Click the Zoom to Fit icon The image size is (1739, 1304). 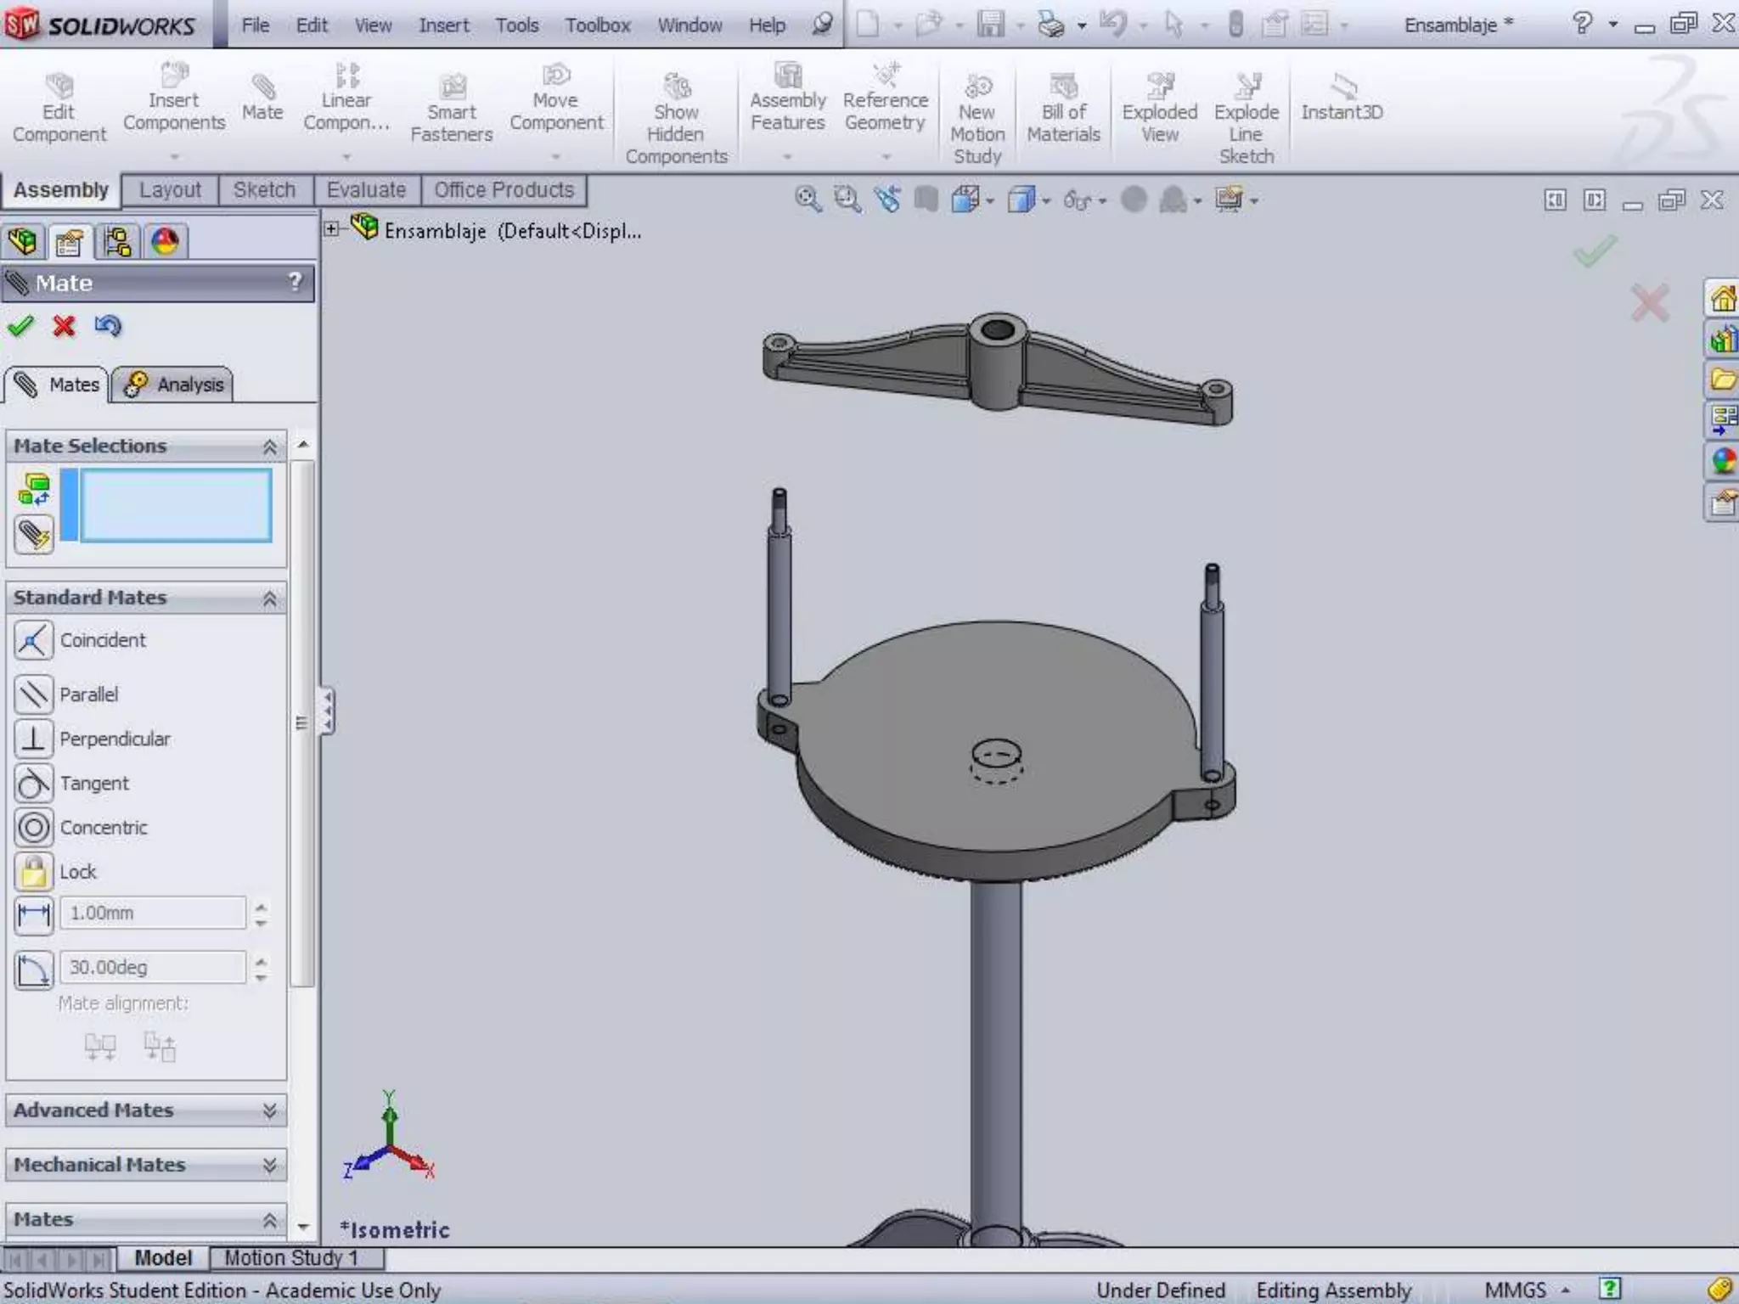808,200
